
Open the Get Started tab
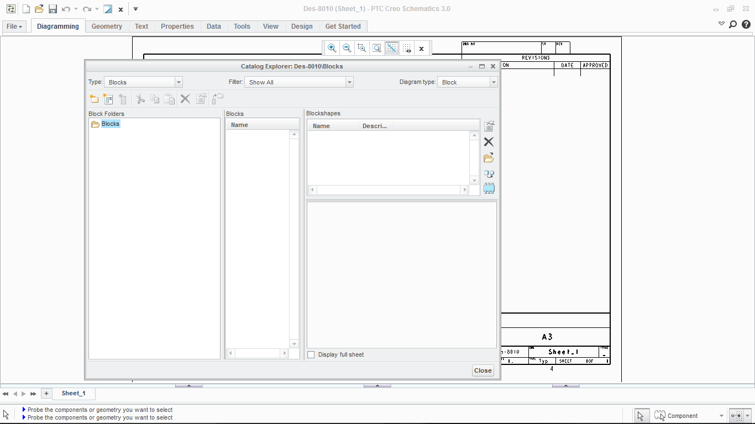[343, 26]
